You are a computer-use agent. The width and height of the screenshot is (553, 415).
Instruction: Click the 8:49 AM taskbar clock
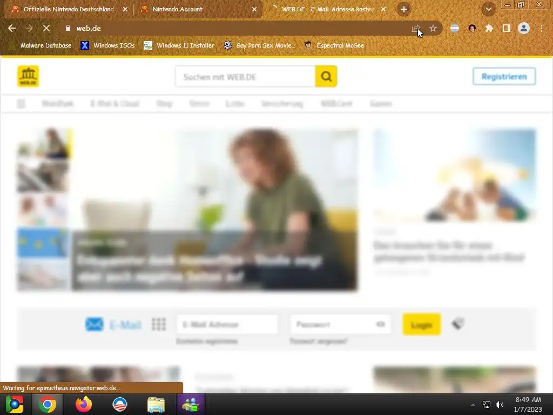click(x=528, y=404)
